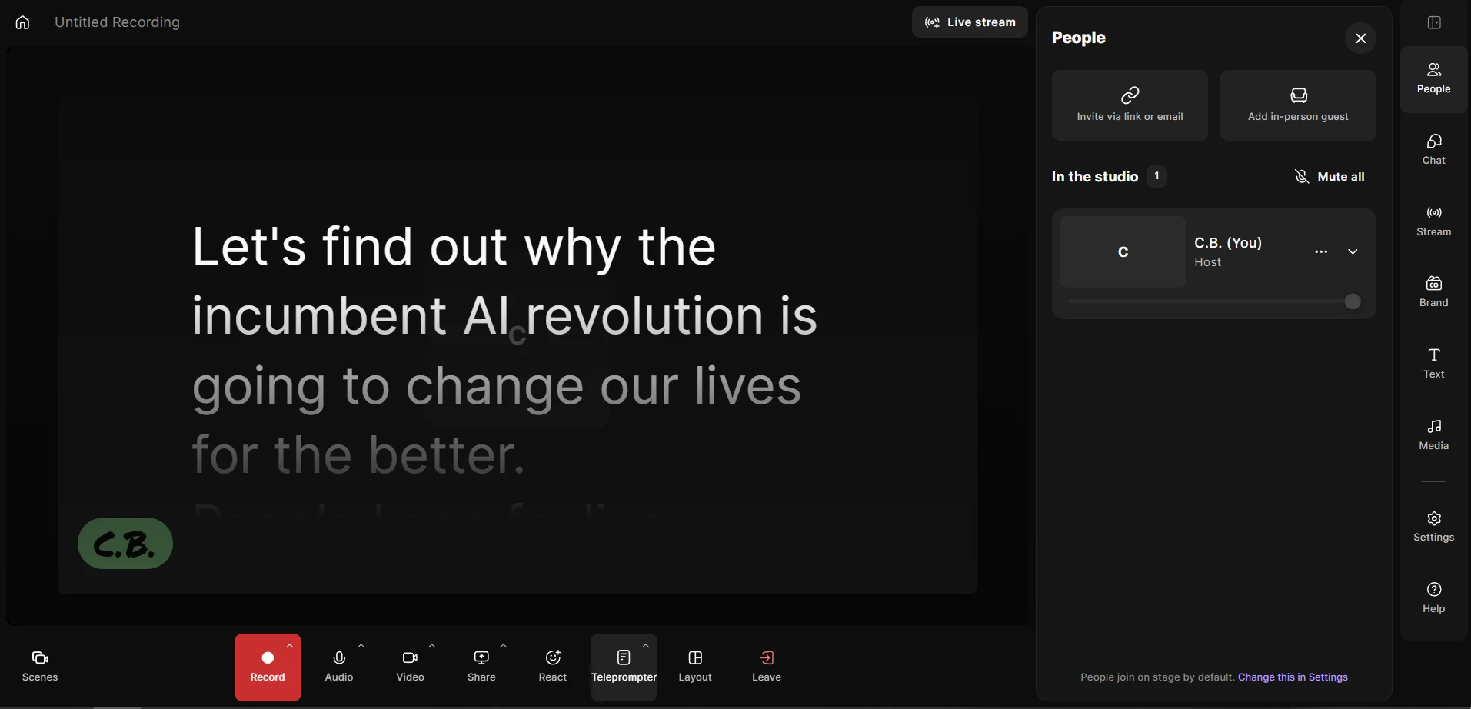Toggle the Video camera
The height and width of the screenshot is (709, 1471).
[x=410, y=667]
